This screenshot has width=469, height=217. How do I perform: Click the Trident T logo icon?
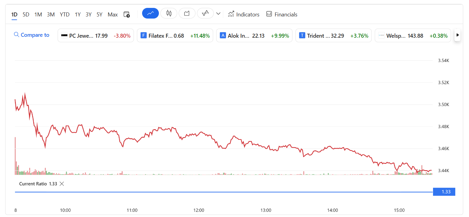(302, 36)
